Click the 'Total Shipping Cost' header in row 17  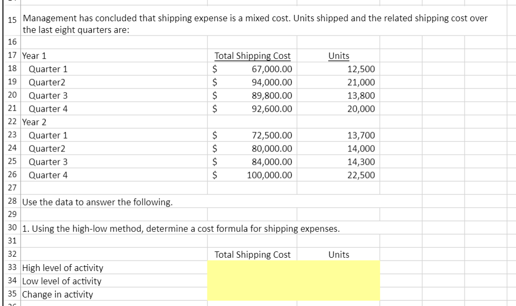251,56
